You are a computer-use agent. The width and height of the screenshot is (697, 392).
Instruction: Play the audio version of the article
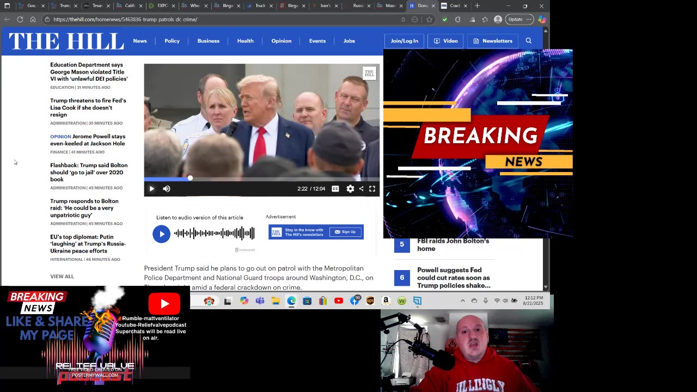(161, 234)
